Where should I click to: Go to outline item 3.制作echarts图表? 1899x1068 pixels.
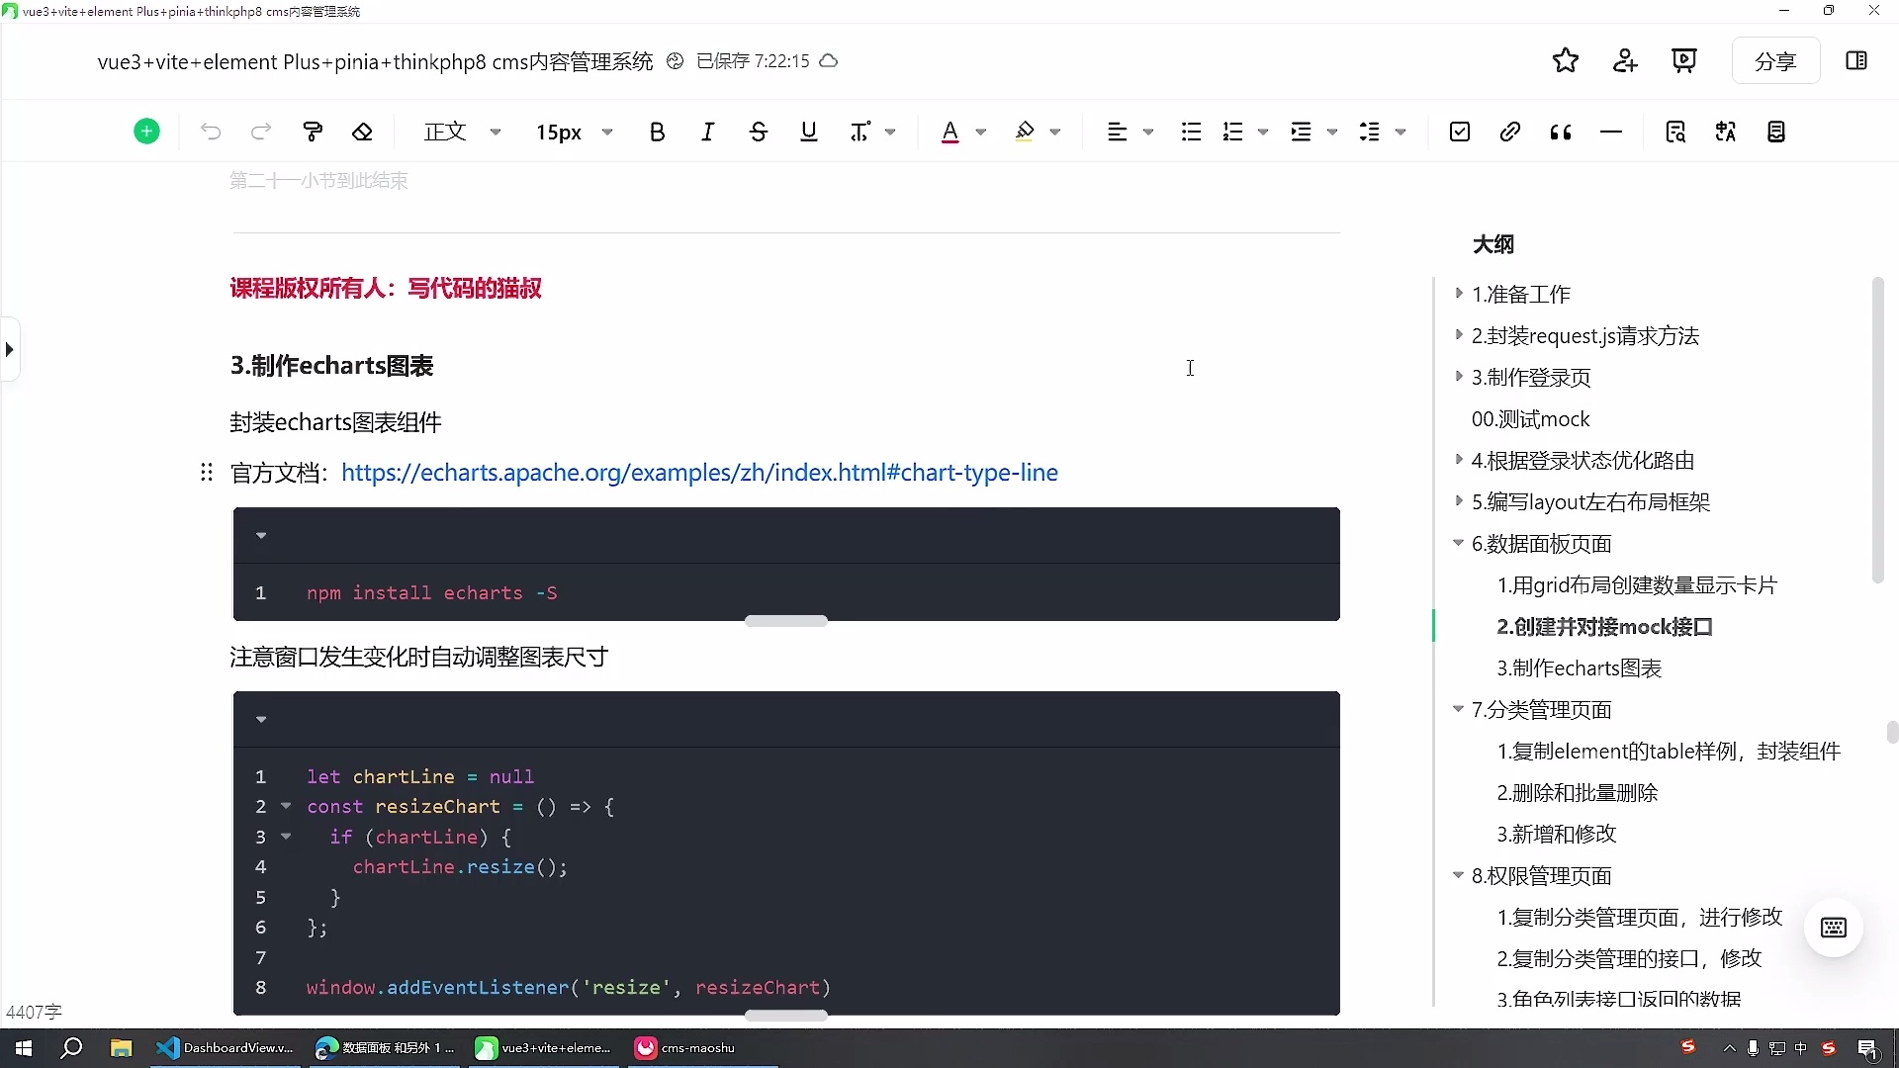[1579, 668]
